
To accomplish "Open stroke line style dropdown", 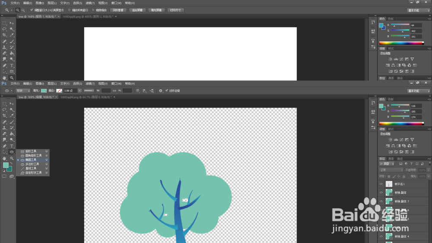I will click(x=89, y=91).
